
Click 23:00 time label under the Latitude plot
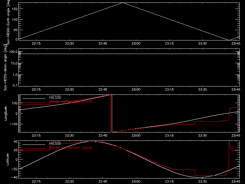point(136,182)
